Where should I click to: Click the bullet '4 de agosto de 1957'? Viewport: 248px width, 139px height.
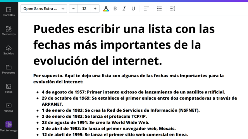[133, 92]
